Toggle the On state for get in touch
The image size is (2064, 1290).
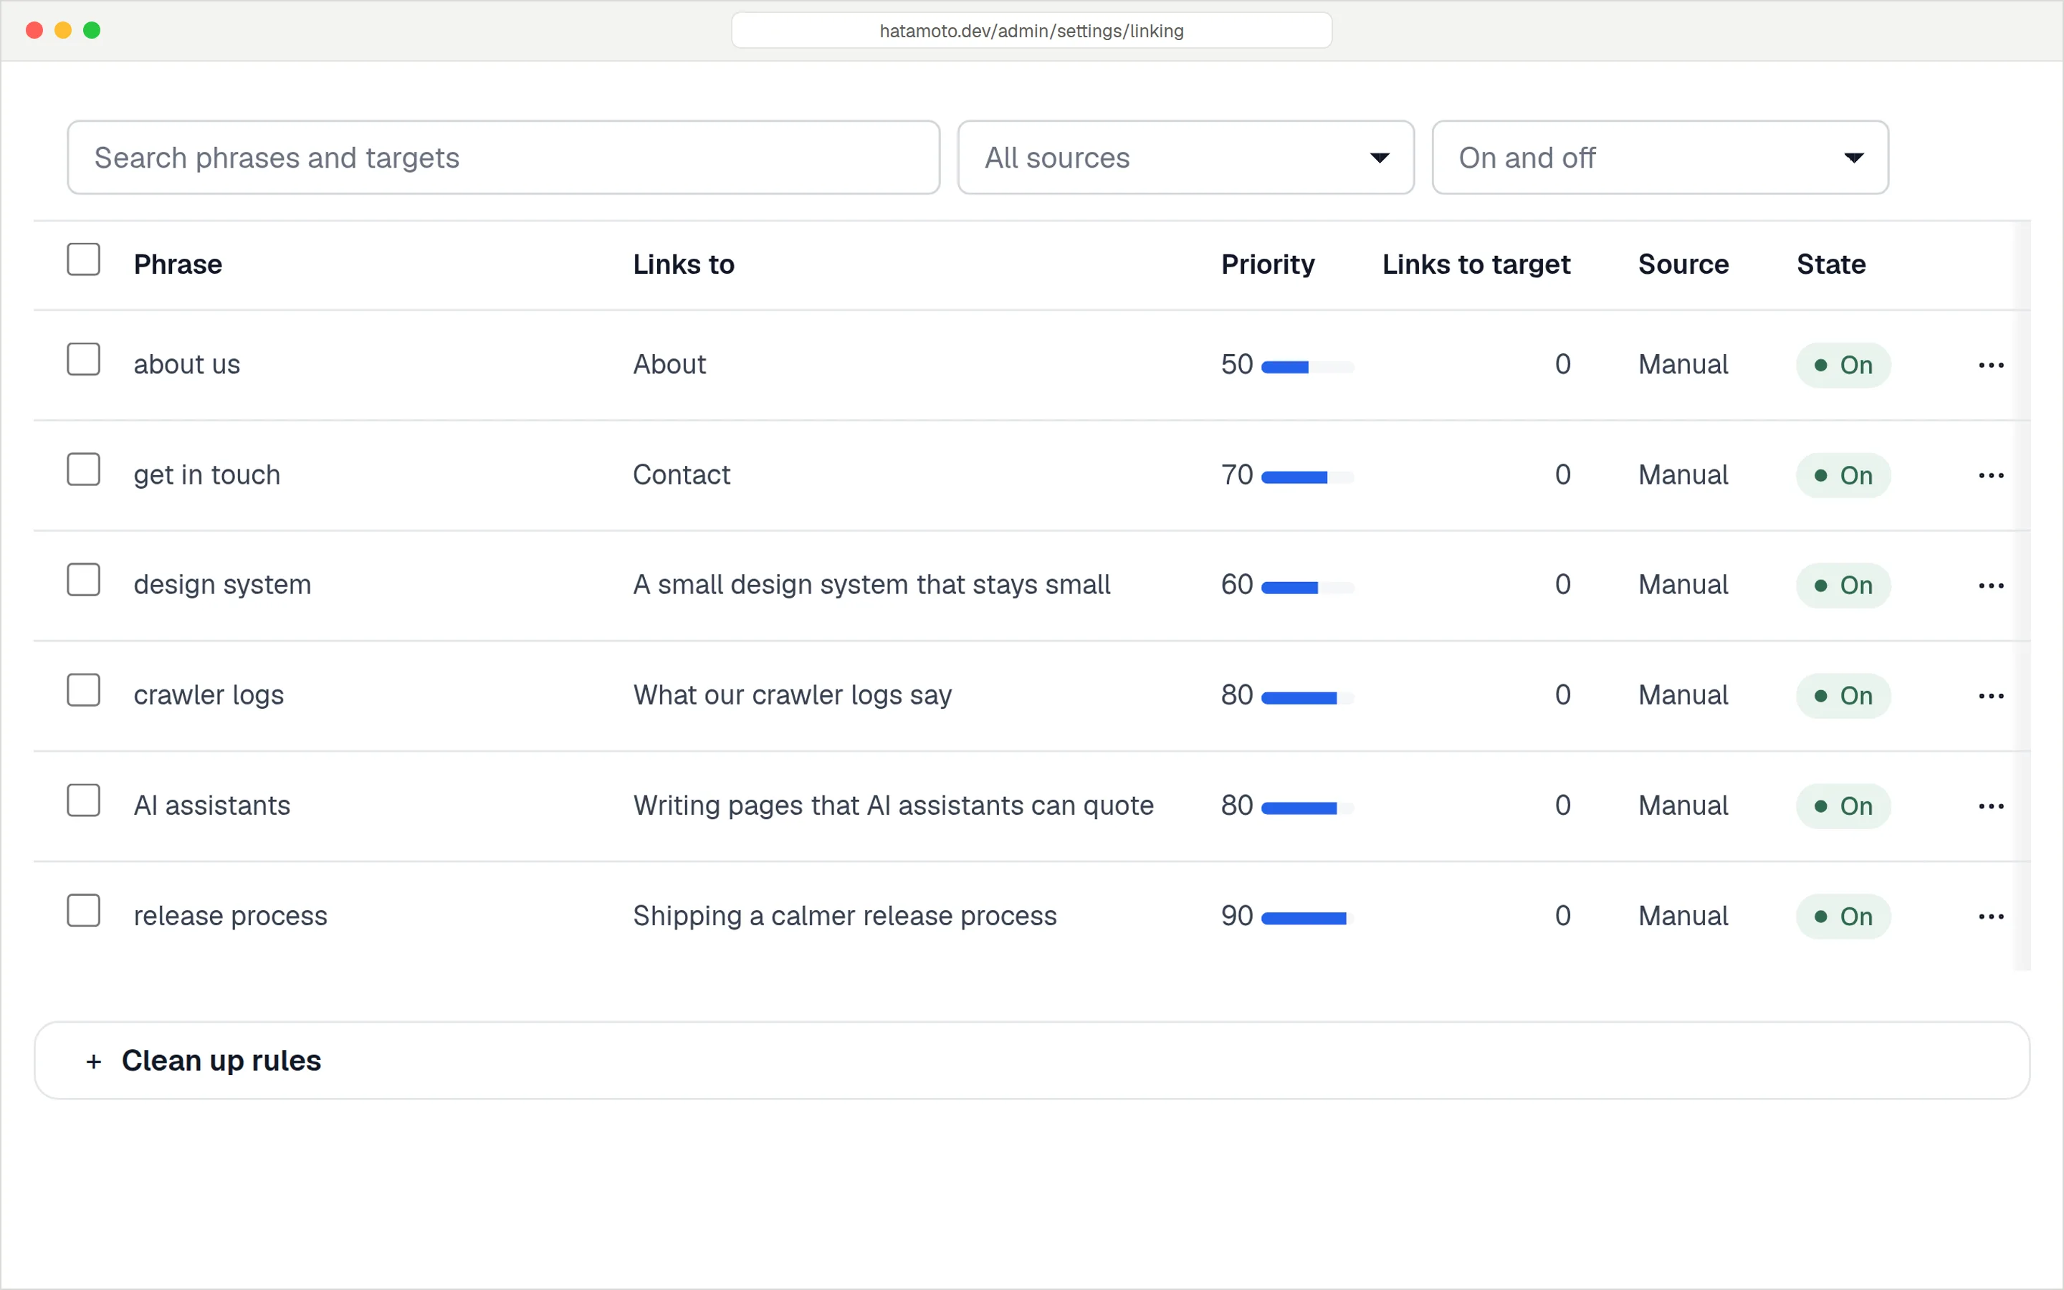point(1843,475)
